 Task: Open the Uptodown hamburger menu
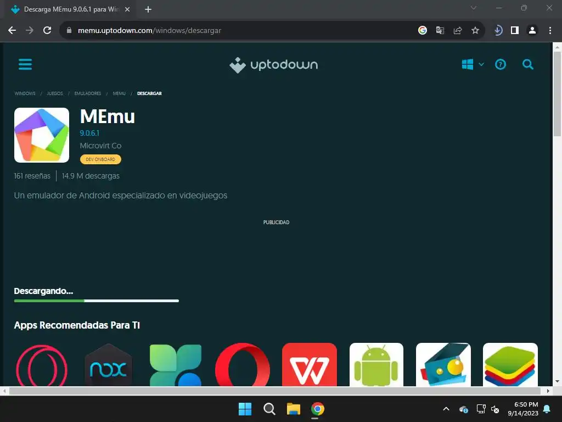click(25, 65)
